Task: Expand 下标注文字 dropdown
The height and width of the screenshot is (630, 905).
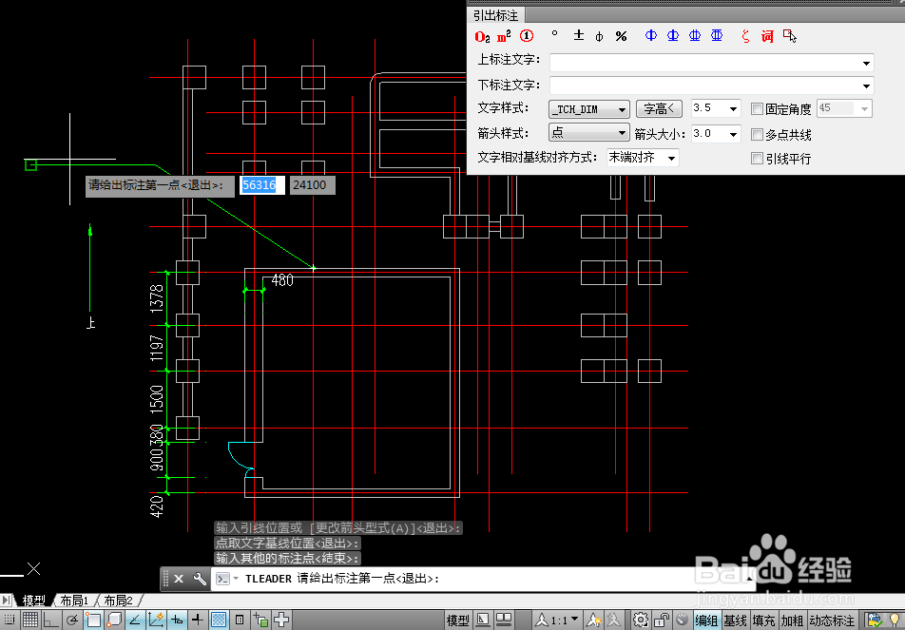Action: coord(866,86)
